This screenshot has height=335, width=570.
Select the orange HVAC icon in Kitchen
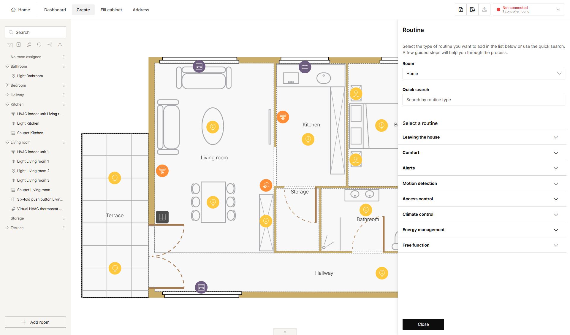283,117
